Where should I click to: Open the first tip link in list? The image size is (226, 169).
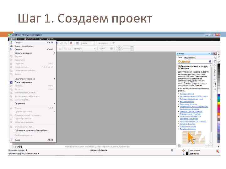pos(187,94)
